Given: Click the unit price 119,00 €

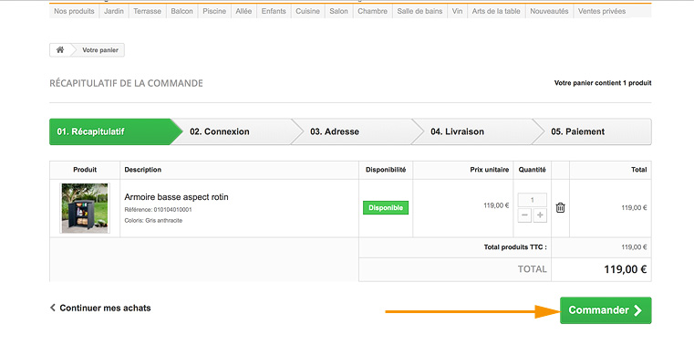Looking at the screenshot, I should pos(496,205).
